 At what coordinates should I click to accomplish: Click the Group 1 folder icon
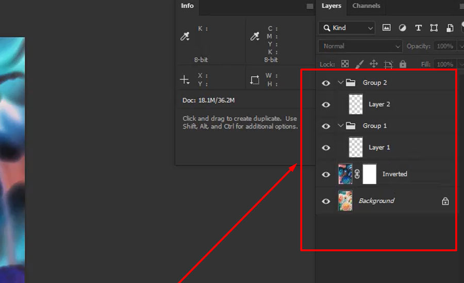coord(351,126)
